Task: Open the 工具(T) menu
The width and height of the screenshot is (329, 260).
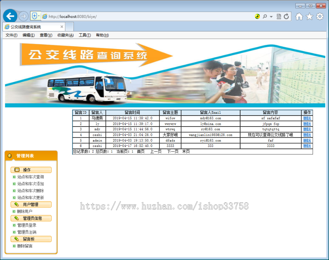Action: 84,35
